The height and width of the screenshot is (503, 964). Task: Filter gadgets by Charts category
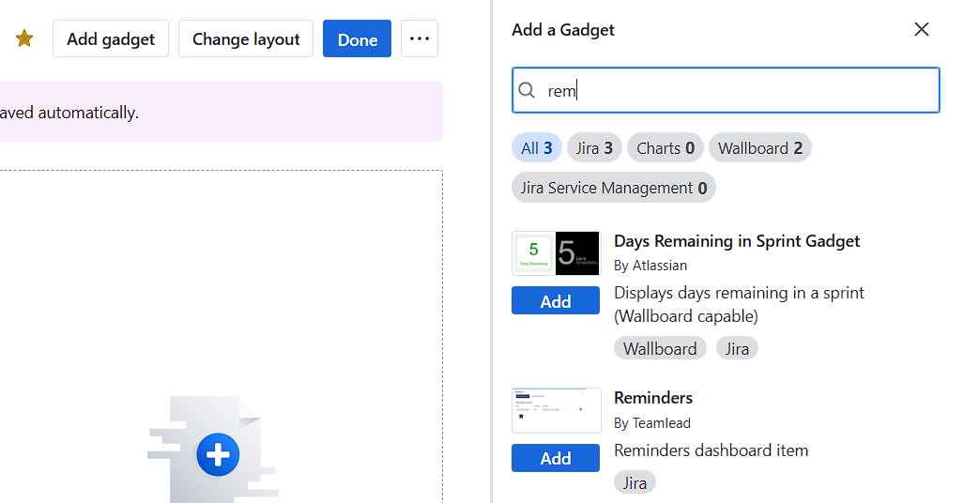click(666, 148)
